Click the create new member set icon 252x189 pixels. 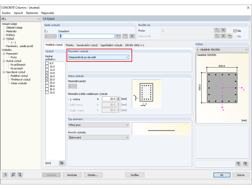(229, 36)
